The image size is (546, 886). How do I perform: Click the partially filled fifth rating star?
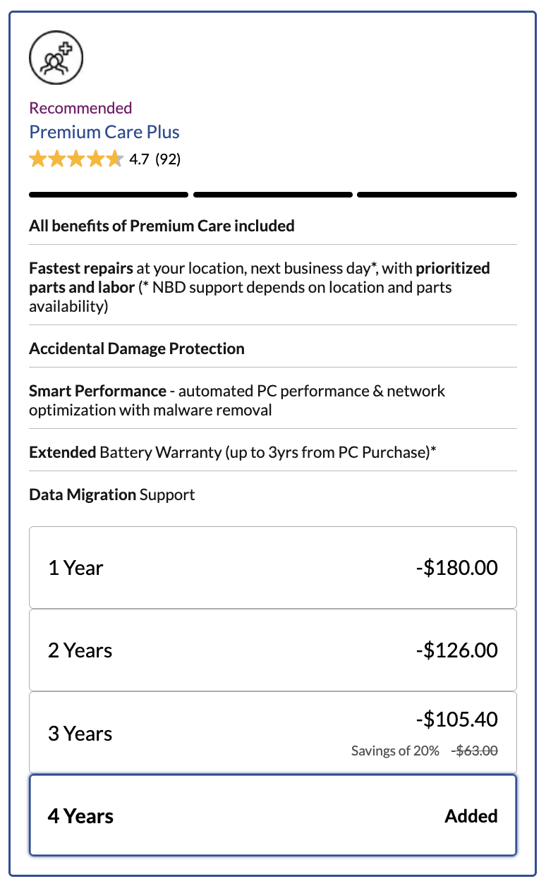(114, 159)
